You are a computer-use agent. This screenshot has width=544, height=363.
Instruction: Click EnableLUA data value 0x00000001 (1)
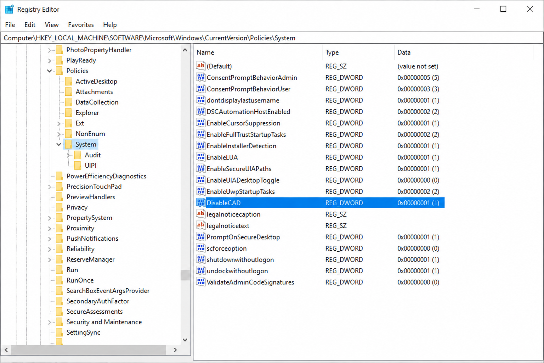click(418, 157)
